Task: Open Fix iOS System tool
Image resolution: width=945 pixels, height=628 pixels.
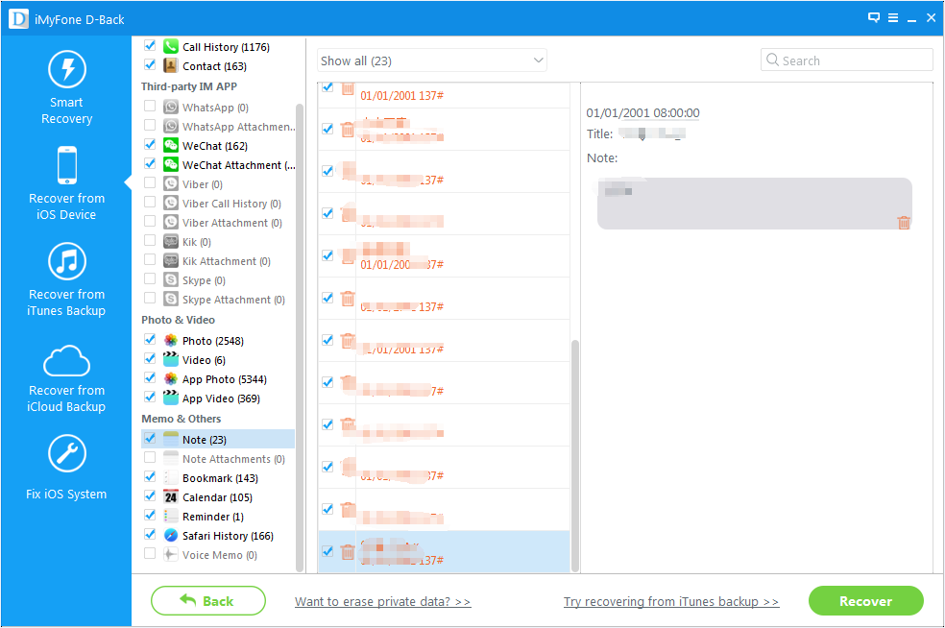Action: tap(66, 468)
